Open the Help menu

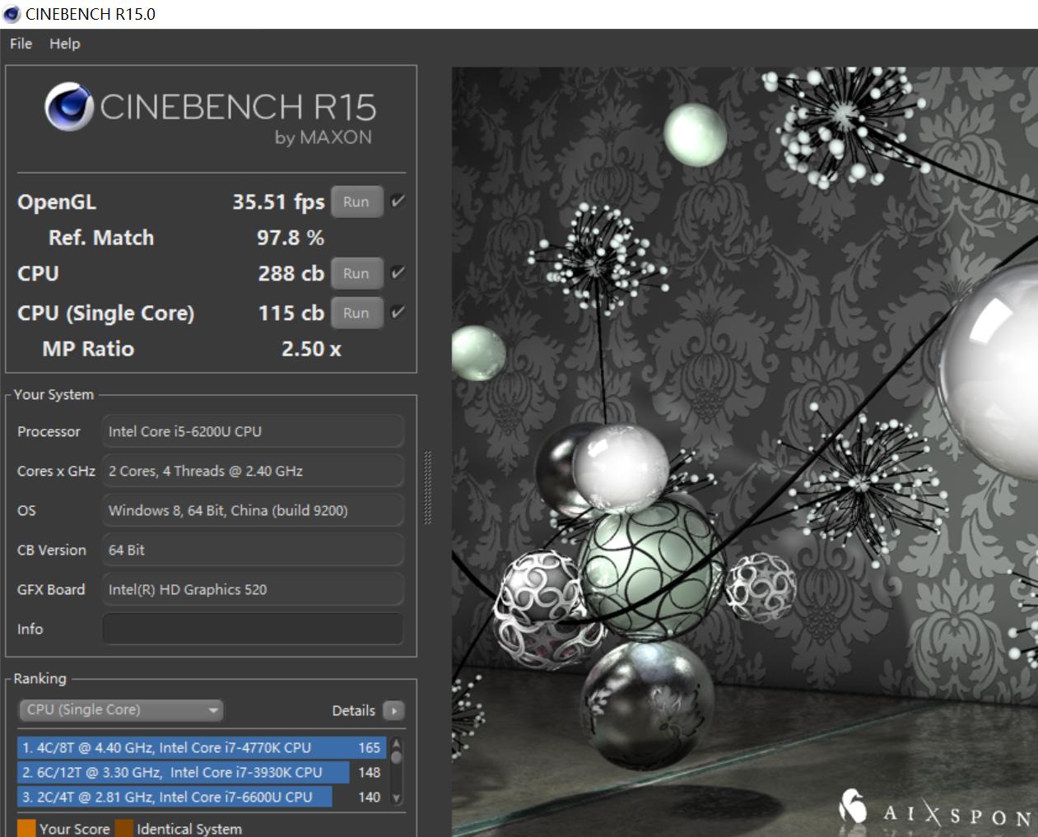(x=64, y=44)
